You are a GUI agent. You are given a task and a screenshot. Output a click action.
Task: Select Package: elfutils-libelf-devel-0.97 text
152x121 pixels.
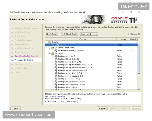tap(73, 70)
